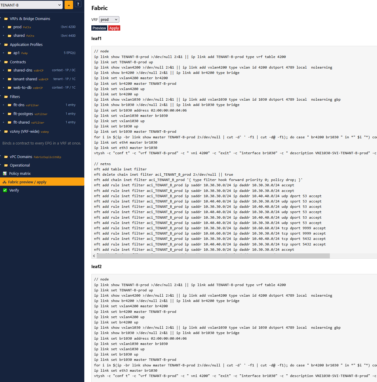
Task: Click the leaf1 horizontal scrollbar thumb
Action: click(213, 256)
